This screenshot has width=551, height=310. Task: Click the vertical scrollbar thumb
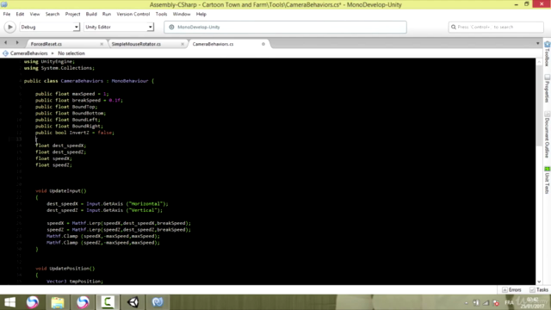coord(539,105)
